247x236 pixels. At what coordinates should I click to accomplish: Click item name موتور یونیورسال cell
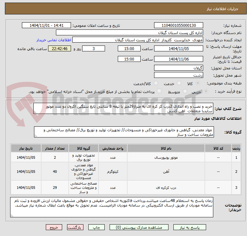tap(166, 157)
